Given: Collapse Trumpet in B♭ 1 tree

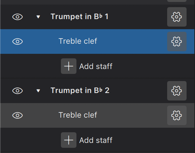Looking at the screenshot, I should 38,17.
